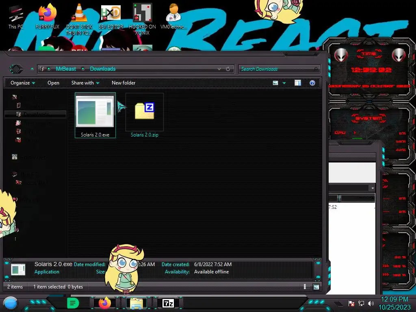Open the taskbar clock and date
Viewport: 416px width, 312px height.
pyautogui.click(x=394, y=303)
